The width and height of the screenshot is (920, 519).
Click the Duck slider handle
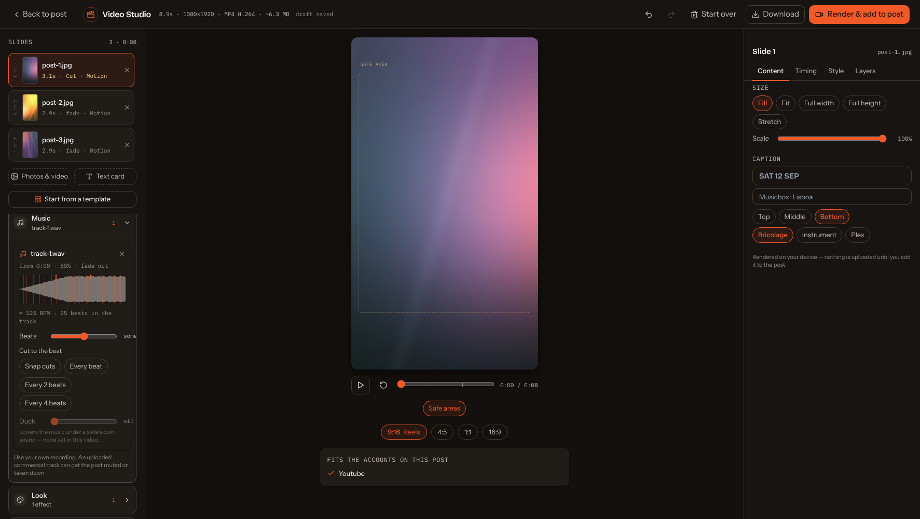(x=54, y=421)
